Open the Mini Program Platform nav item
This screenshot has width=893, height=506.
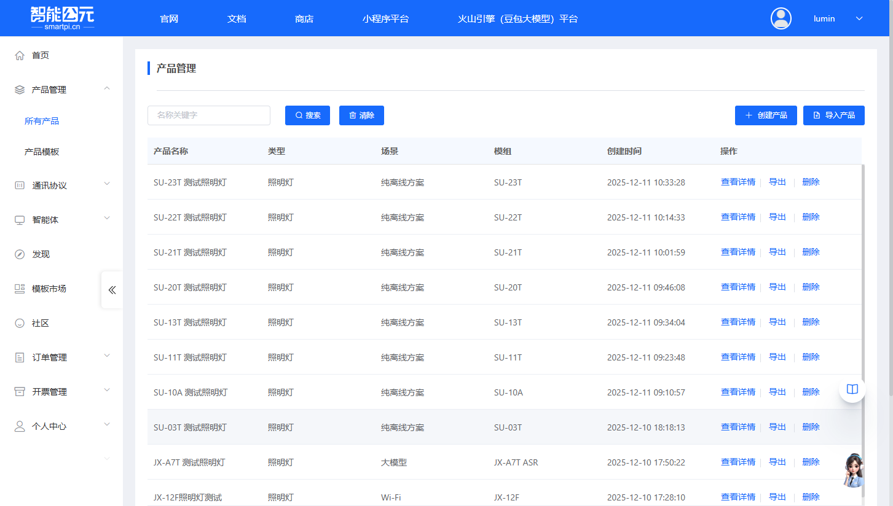click(x=385, y=18)
